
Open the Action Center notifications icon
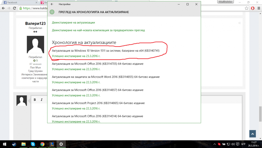tap(238, 144)
